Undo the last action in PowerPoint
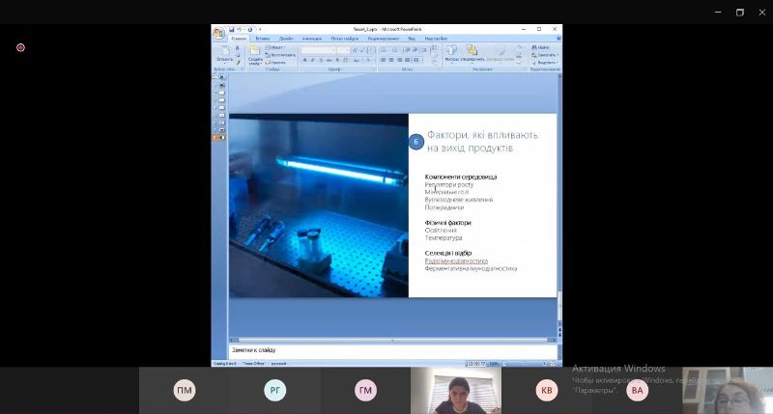The image size is (773, 414). [239, 30]
